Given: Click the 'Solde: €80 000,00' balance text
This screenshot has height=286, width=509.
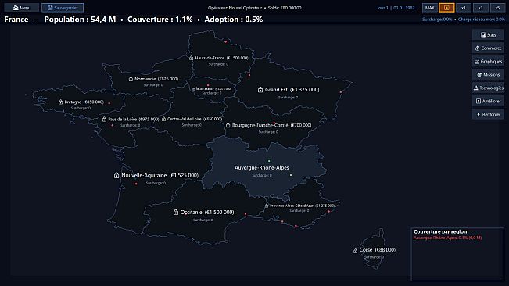Looking at the screenshot, I should 285,8.
